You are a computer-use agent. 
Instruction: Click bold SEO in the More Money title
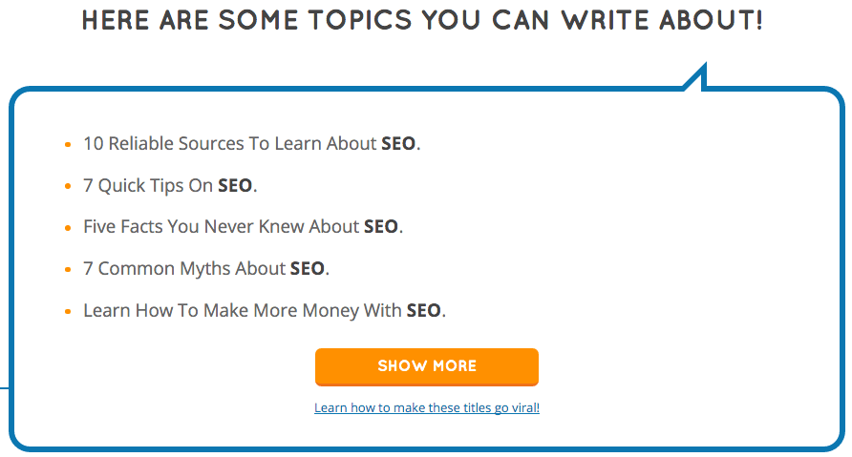click(424, 311)
